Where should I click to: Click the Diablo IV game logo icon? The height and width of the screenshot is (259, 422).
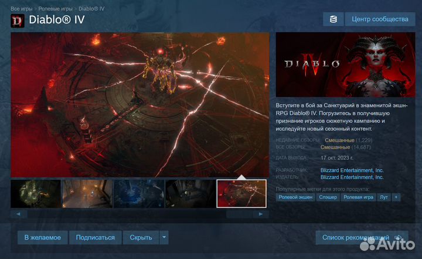point(18,21)
